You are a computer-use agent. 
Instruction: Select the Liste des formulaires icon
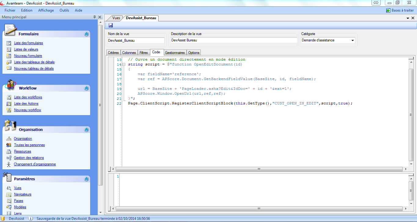9,43
